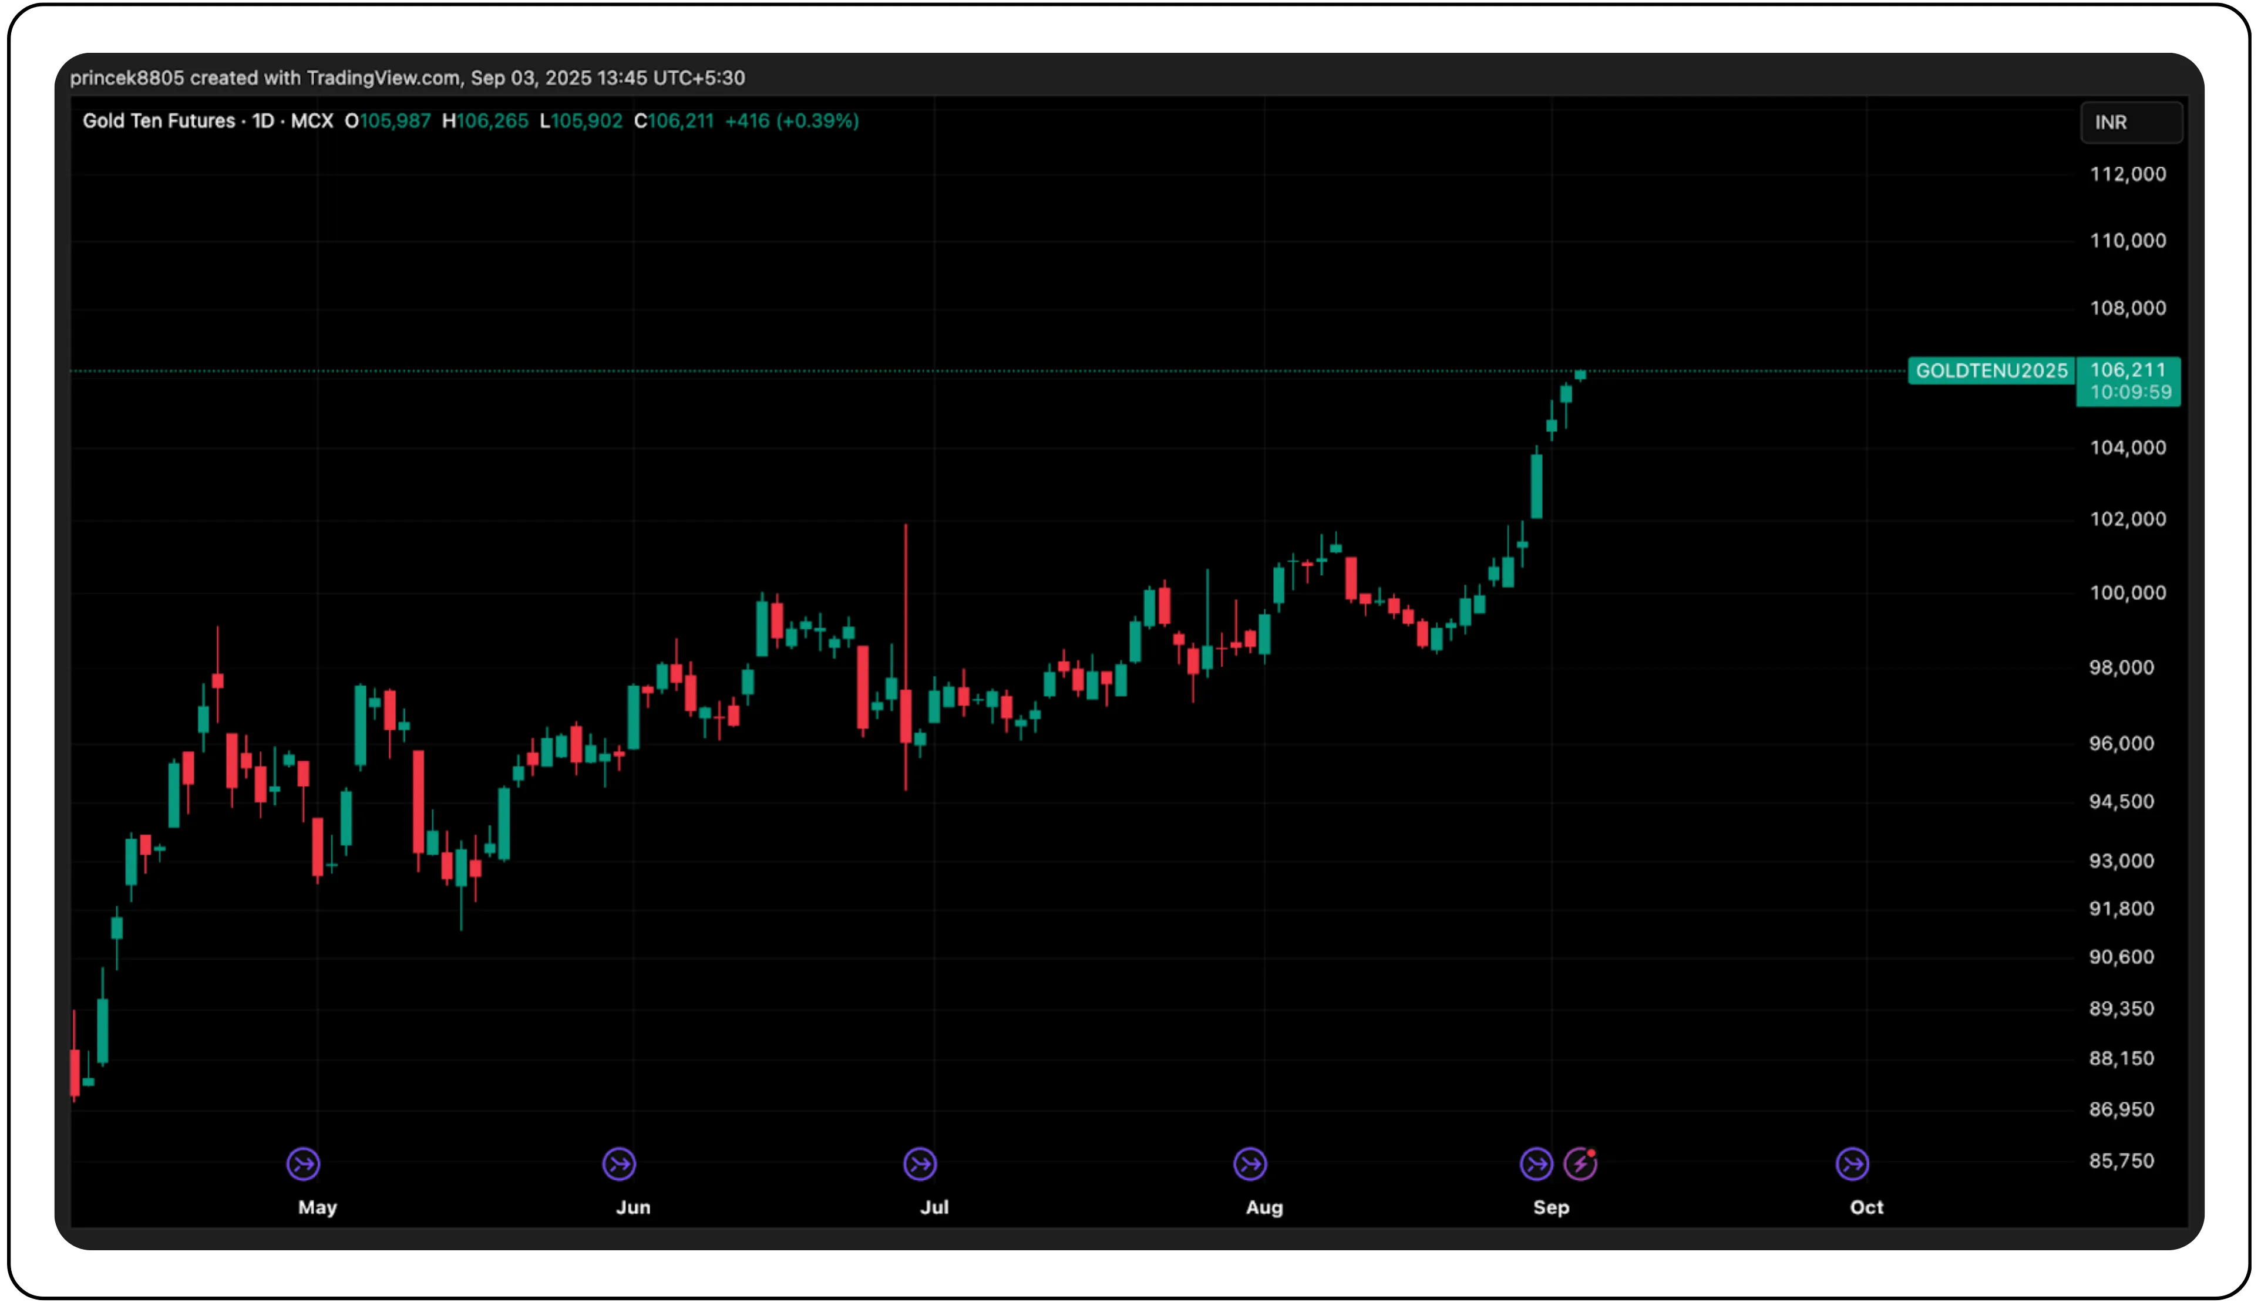Open the Gold Ten Futures symbol search

[x=160, y=121]
